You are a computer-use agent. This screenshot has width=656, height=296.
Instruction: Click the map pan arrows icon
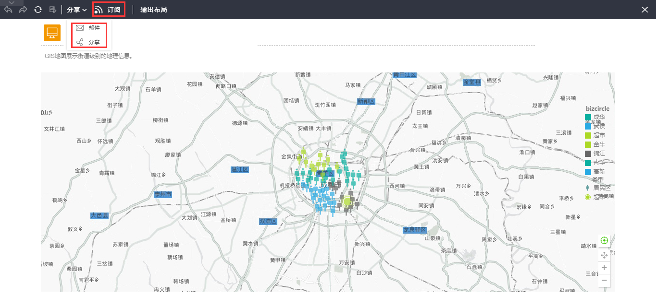(604, 255)
